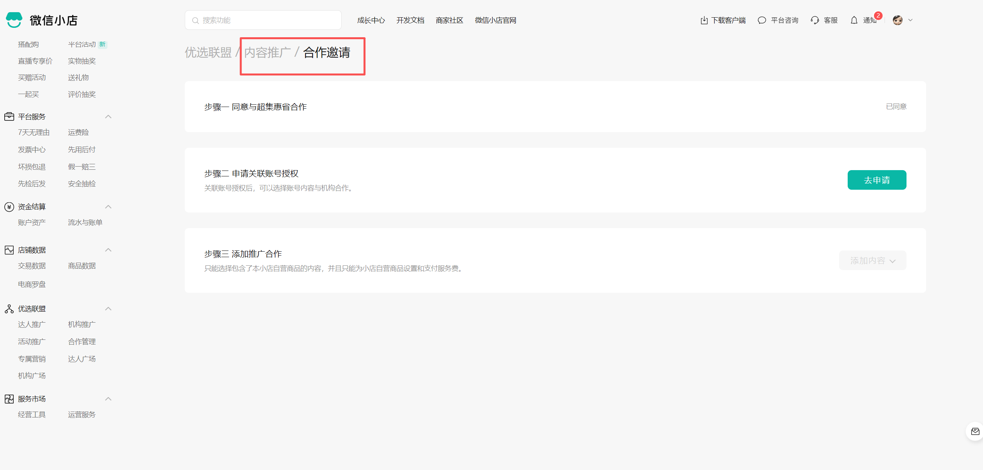Click the download client icon
The image size is (983, 470).
[x=704, y=20]
